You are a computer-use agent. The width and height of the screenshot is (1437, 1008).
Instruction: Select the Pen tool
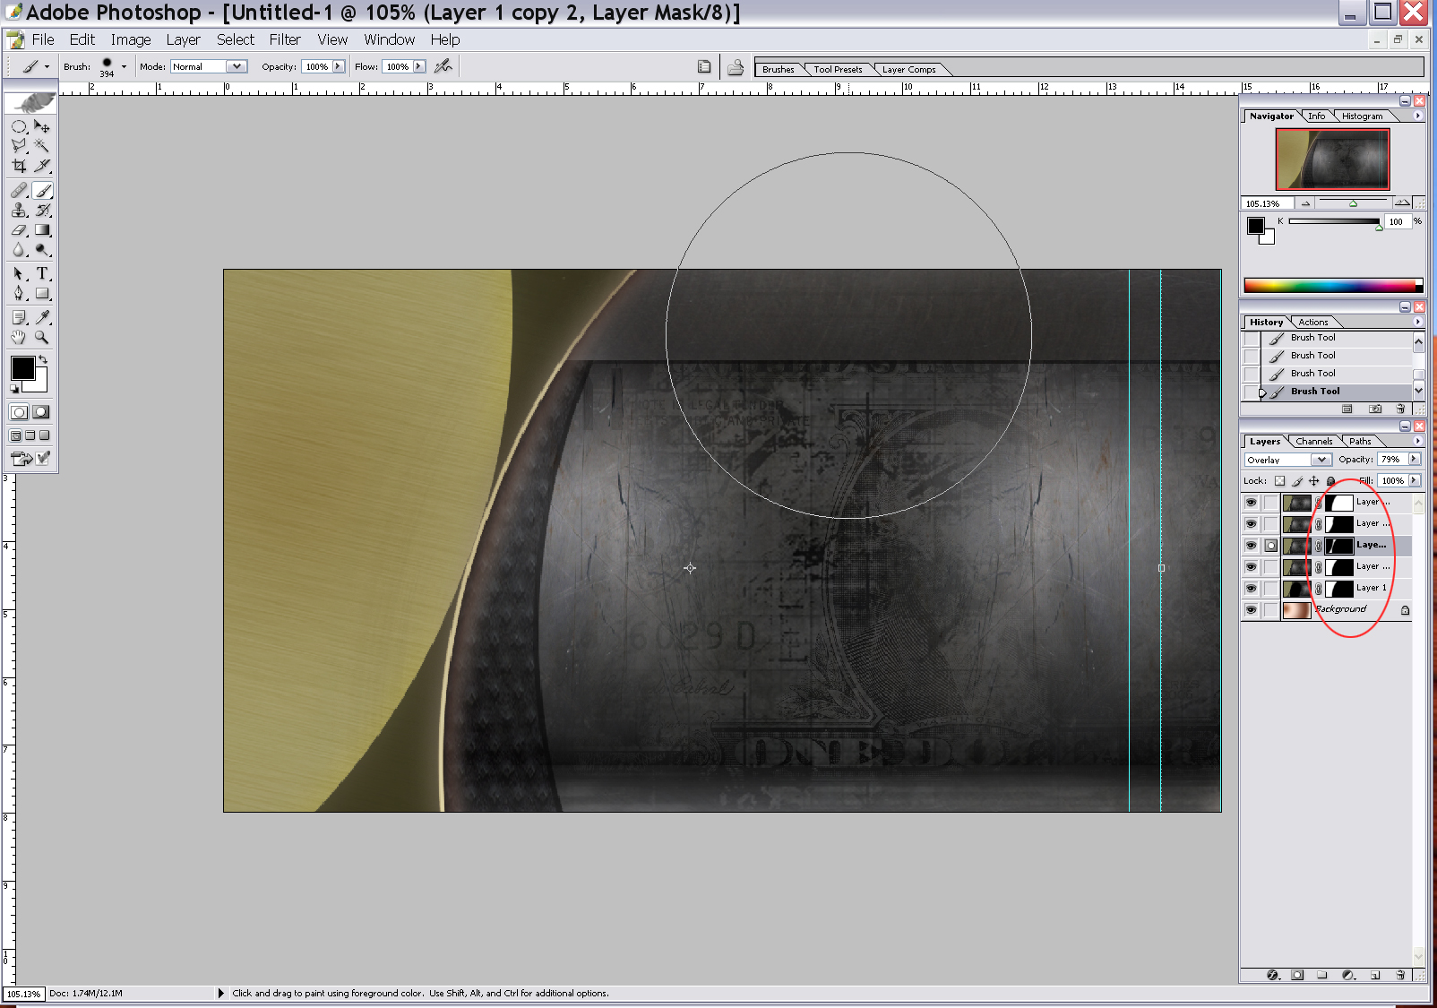[x=19, y=293]
